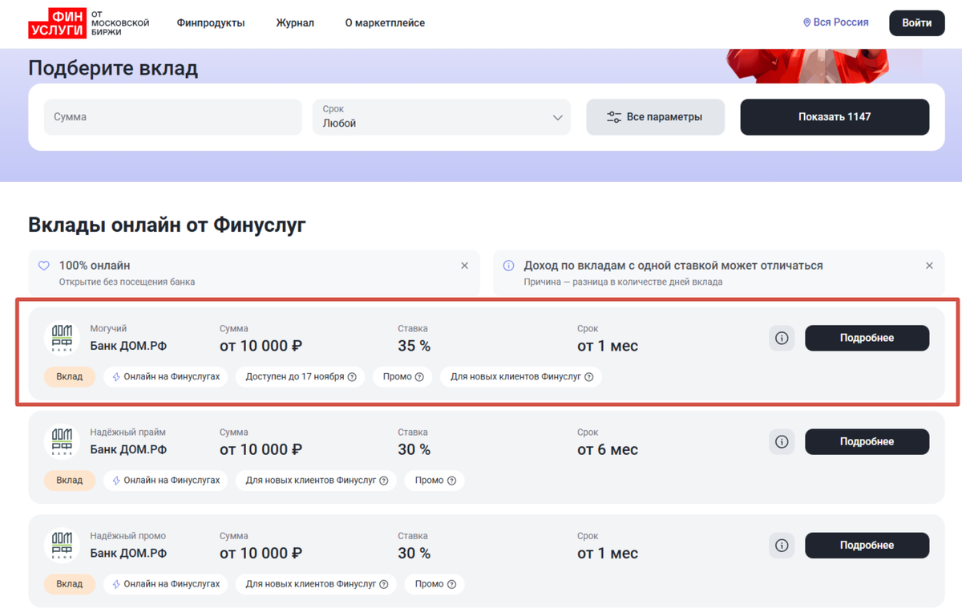962x613 pixels.
Task: Click the Банк ДОМ.РФ logo in Надёжный промо row
Action: (62, 546)
